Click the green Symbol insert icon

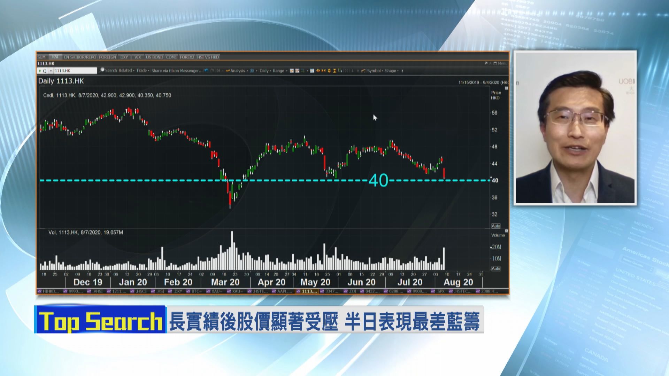coord(364,71)
